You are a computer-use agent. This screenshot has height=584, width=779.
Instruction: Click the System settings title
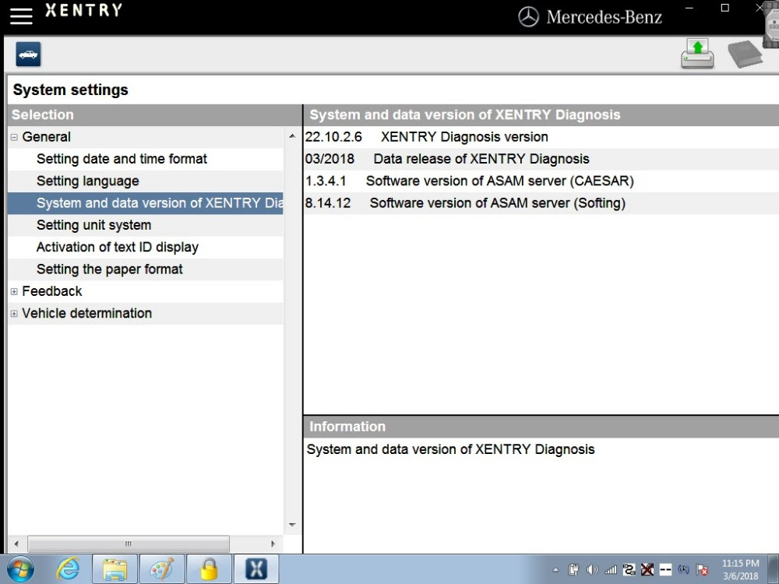71,90
